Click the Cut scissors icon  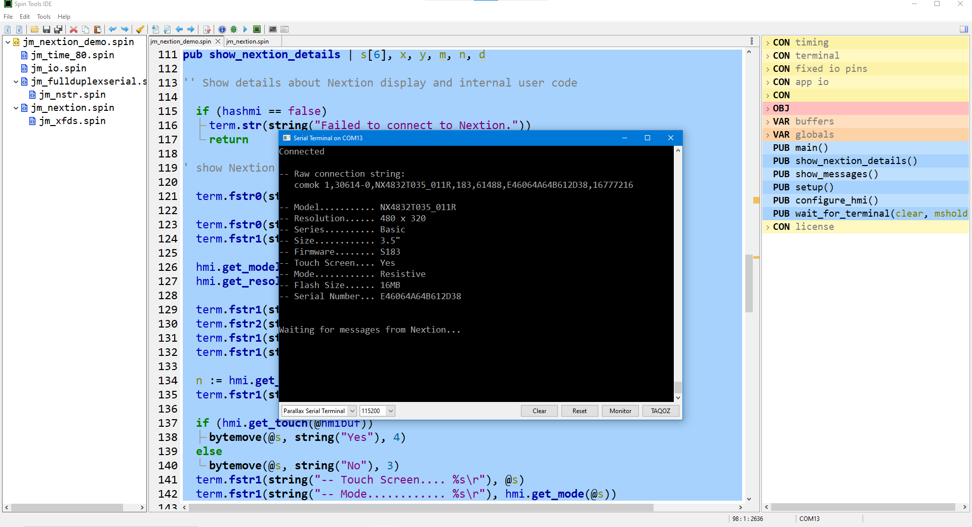tap(73, 29)
